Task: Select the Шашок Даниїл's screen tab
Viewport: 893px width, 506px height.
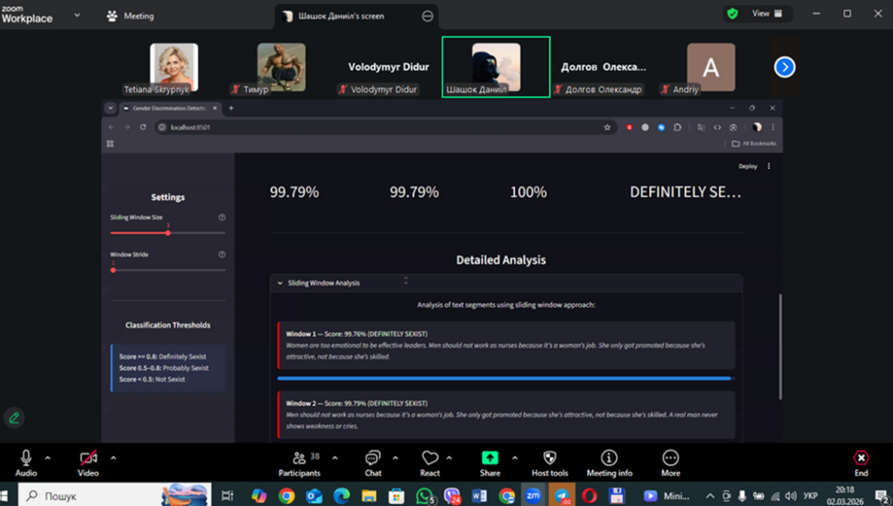Action: tap(347, 16)
